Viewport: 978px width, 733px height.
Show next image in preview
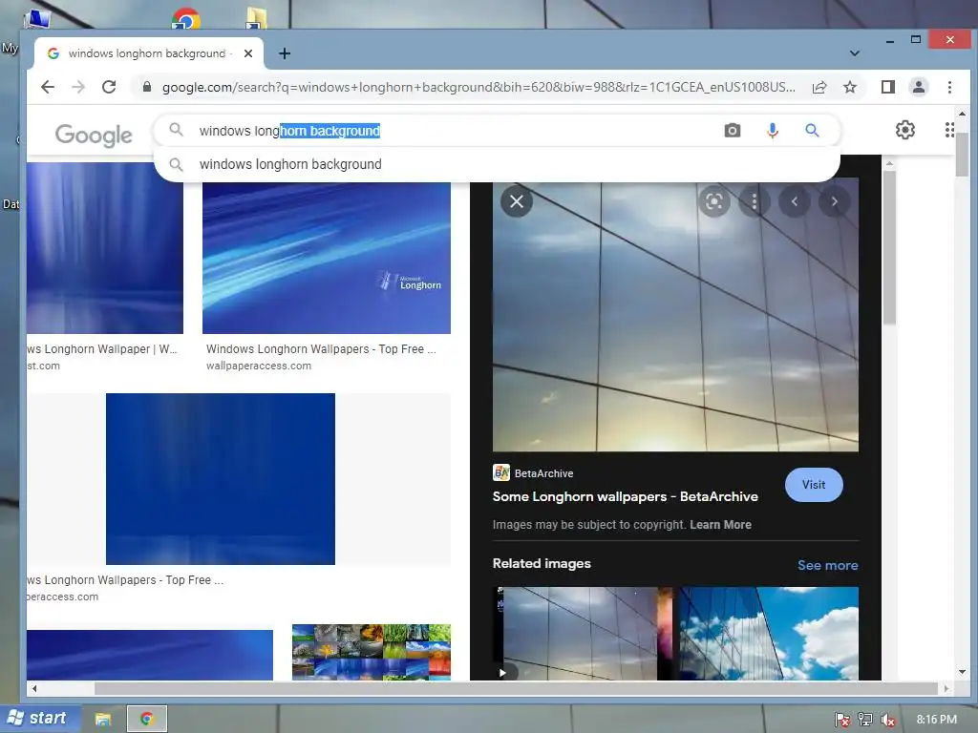[835, 201]
